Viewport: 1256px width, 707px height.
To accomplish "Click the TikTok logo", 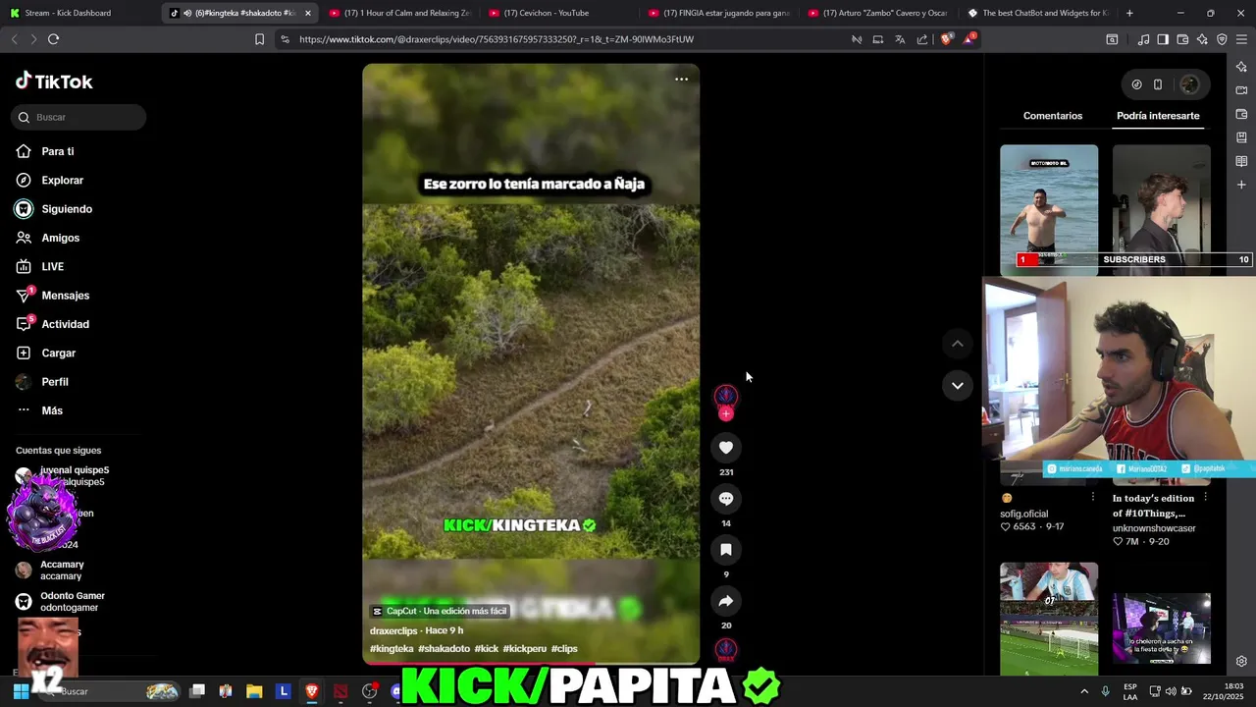I will [54, 82].
